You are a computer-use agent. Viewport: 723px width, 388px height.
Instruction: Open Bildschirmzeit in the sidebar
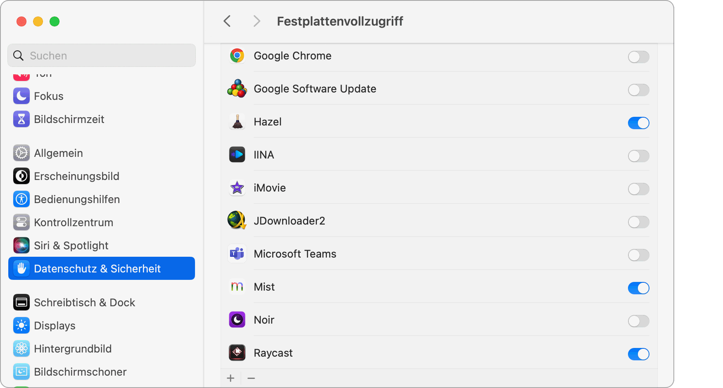[x=102, y=119]
